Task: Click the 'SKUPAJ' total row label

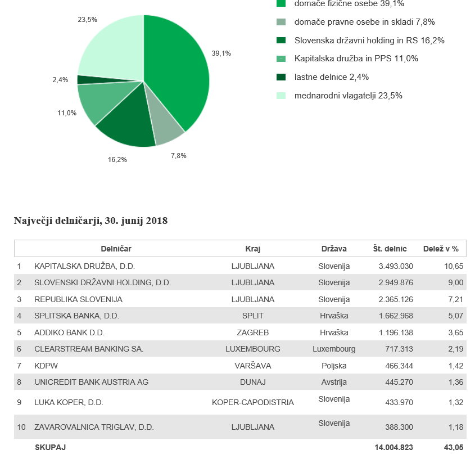Action: (50, 447)
